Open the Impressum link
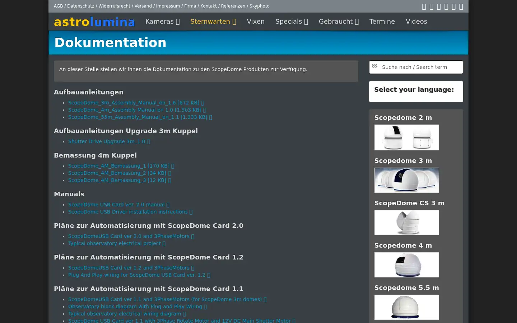The image size is (517, 323). tap(168, 6)
